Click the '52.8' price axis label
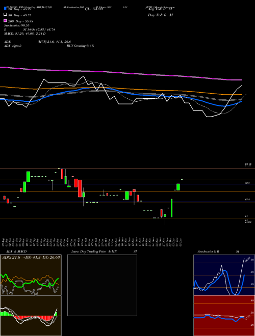 point(247,183)
